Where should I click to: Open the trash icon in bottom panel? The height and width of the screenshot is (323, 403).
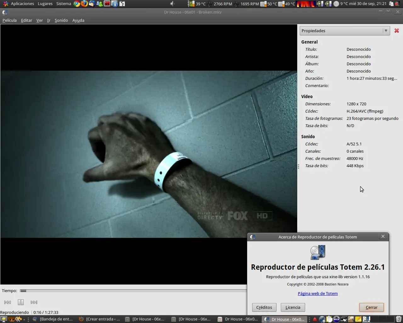[x=399, y=319]
